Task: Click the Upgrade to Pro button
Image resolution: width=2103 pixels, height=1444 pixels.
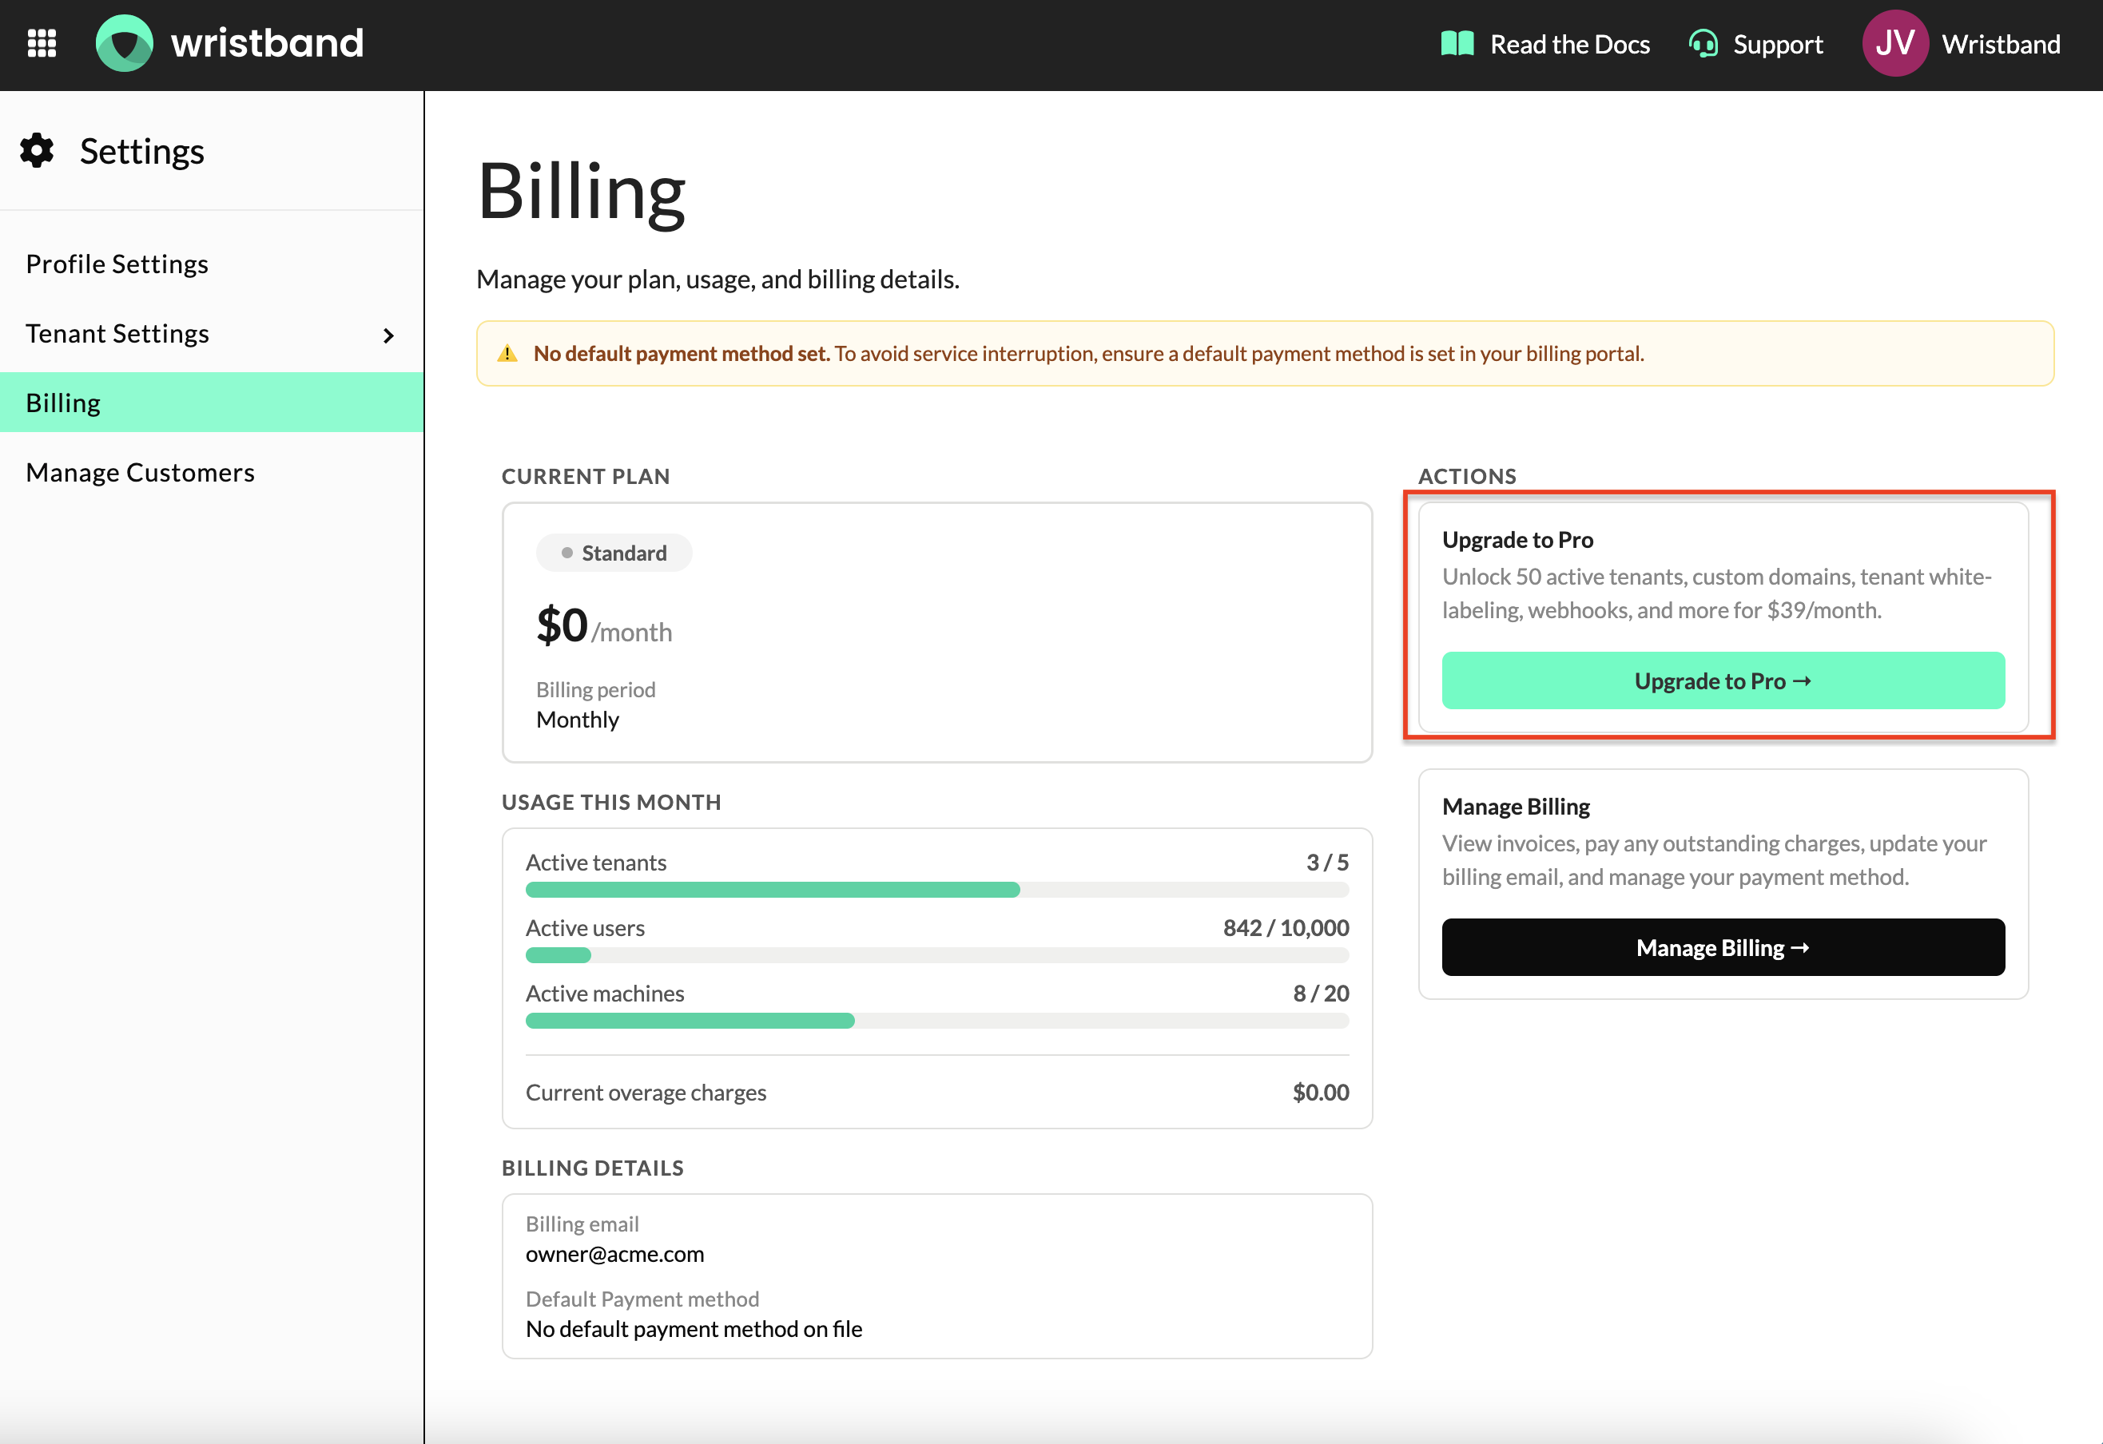Action: [1723, 681]
